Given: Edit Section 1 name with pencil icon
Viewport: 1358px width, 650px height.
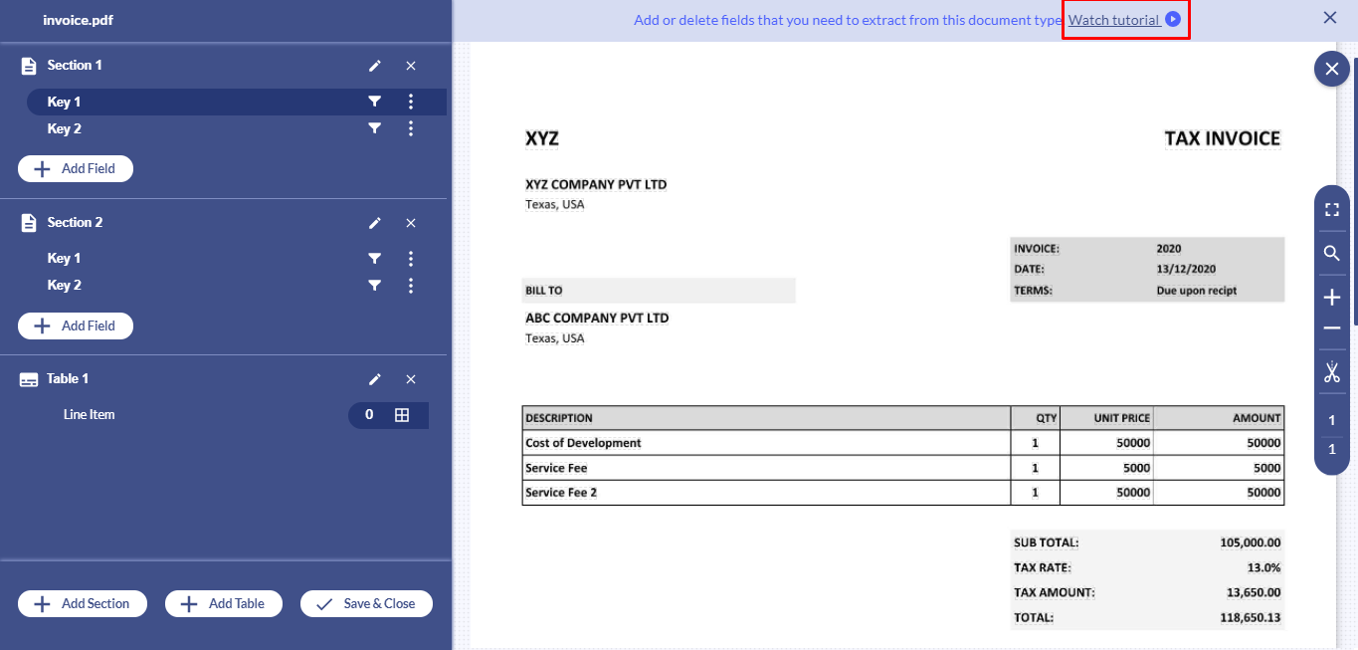Looking at the screenshot, I should click(374, 66).
